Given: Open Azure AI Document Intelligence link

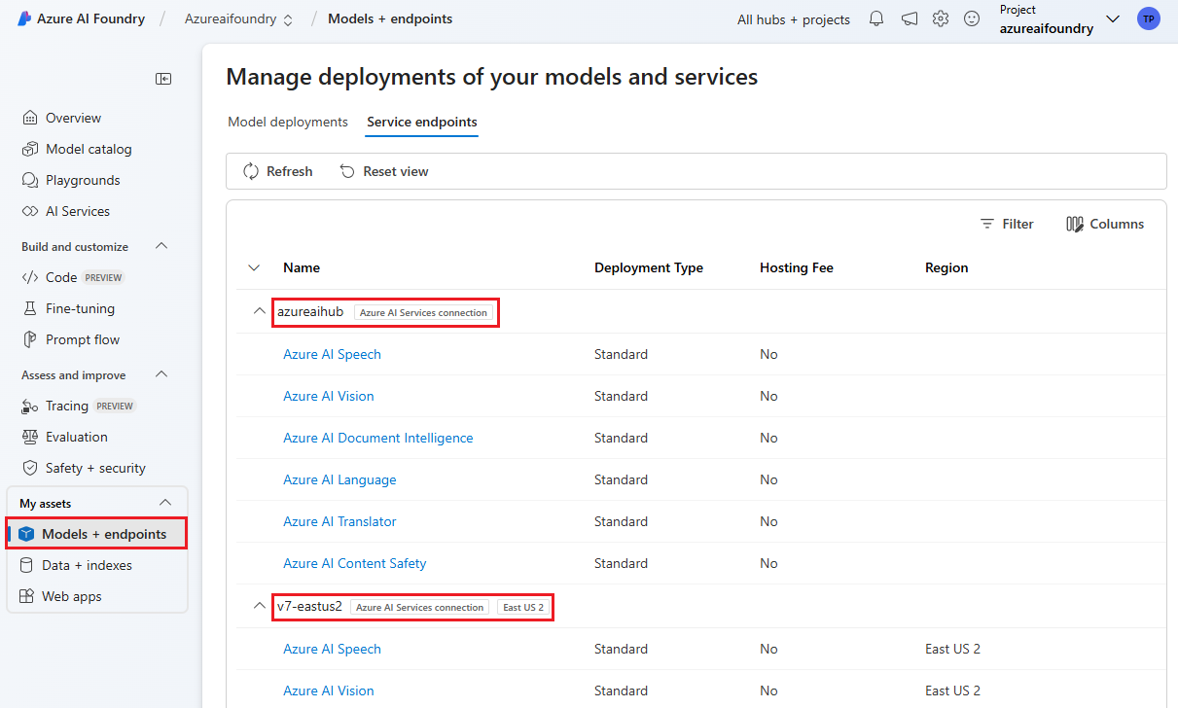Looking at the screenshot, I should pyautogui.click(x=377, y=438).
